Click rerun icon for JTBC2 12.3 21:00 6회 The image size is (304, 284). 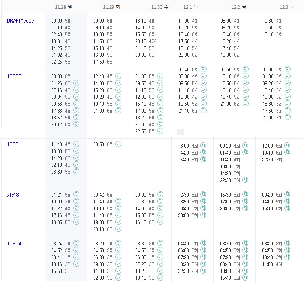pos(288,117)
